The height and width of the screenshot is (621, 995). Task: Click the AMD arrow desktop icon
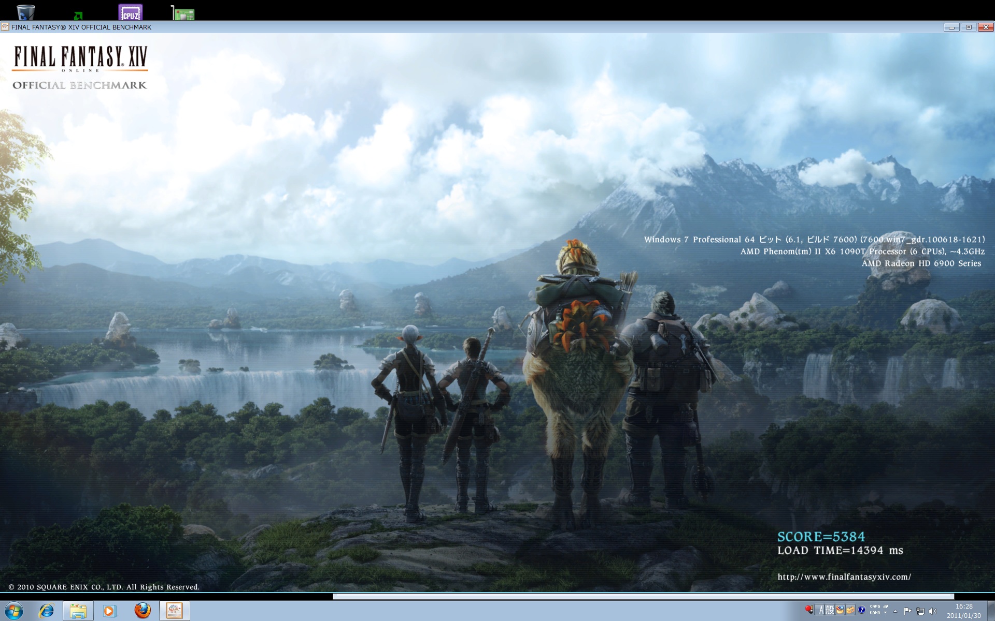click(78, 15)
